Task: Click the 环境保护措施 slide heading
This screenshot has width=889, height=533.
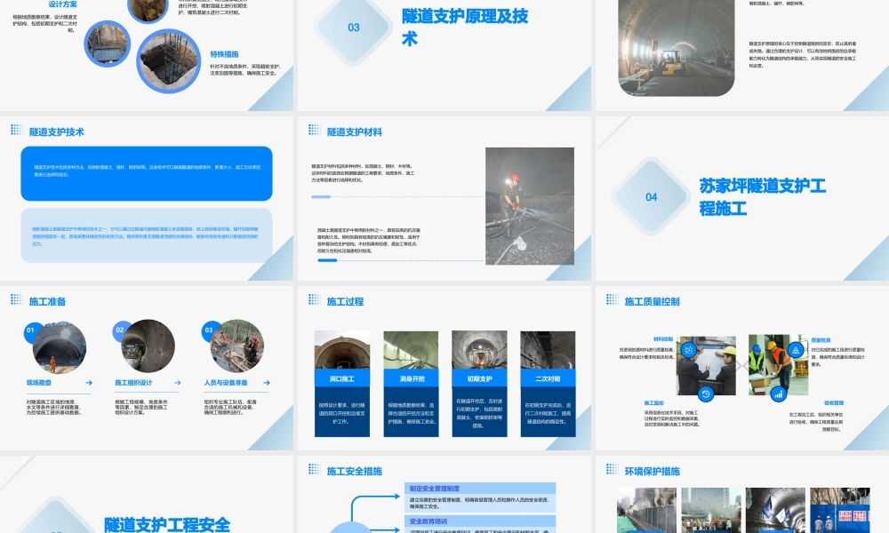Action: 652,471
